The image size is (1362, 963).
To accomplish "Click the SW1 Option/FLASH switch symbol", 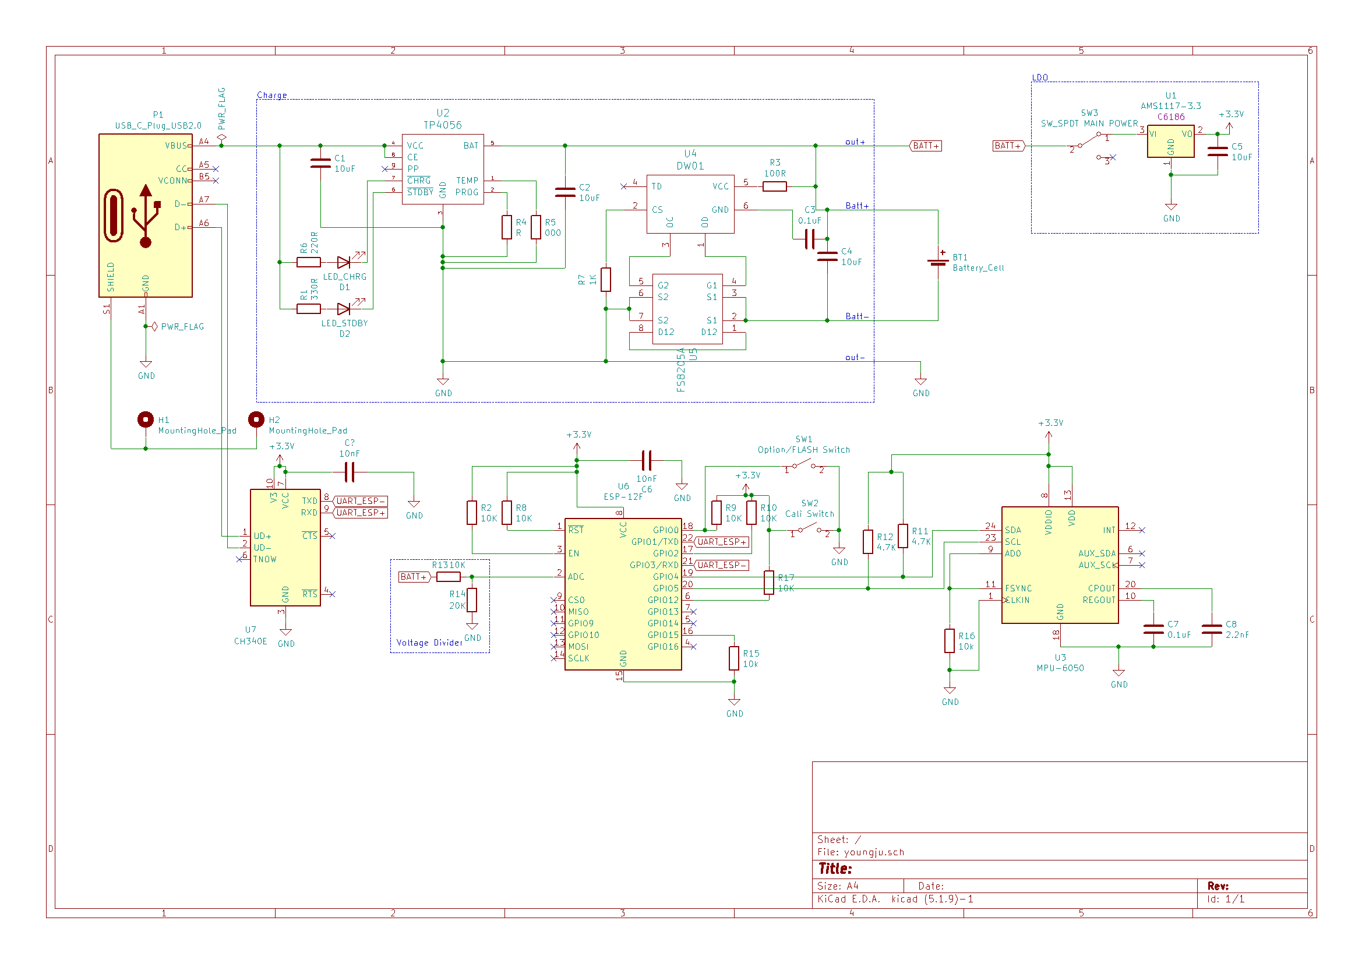I will click(803, 465).
